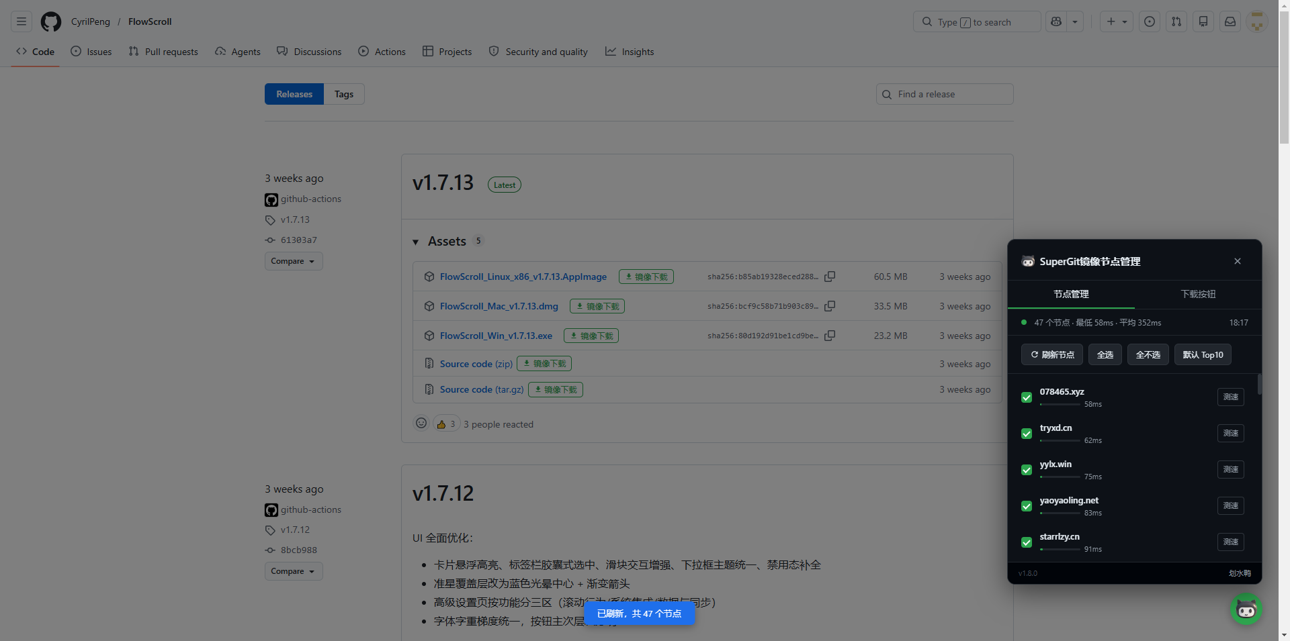The height and width of the screenshot is (641, 1290).
Task: Click the 全选 select all button
Action: (1105, 354)
